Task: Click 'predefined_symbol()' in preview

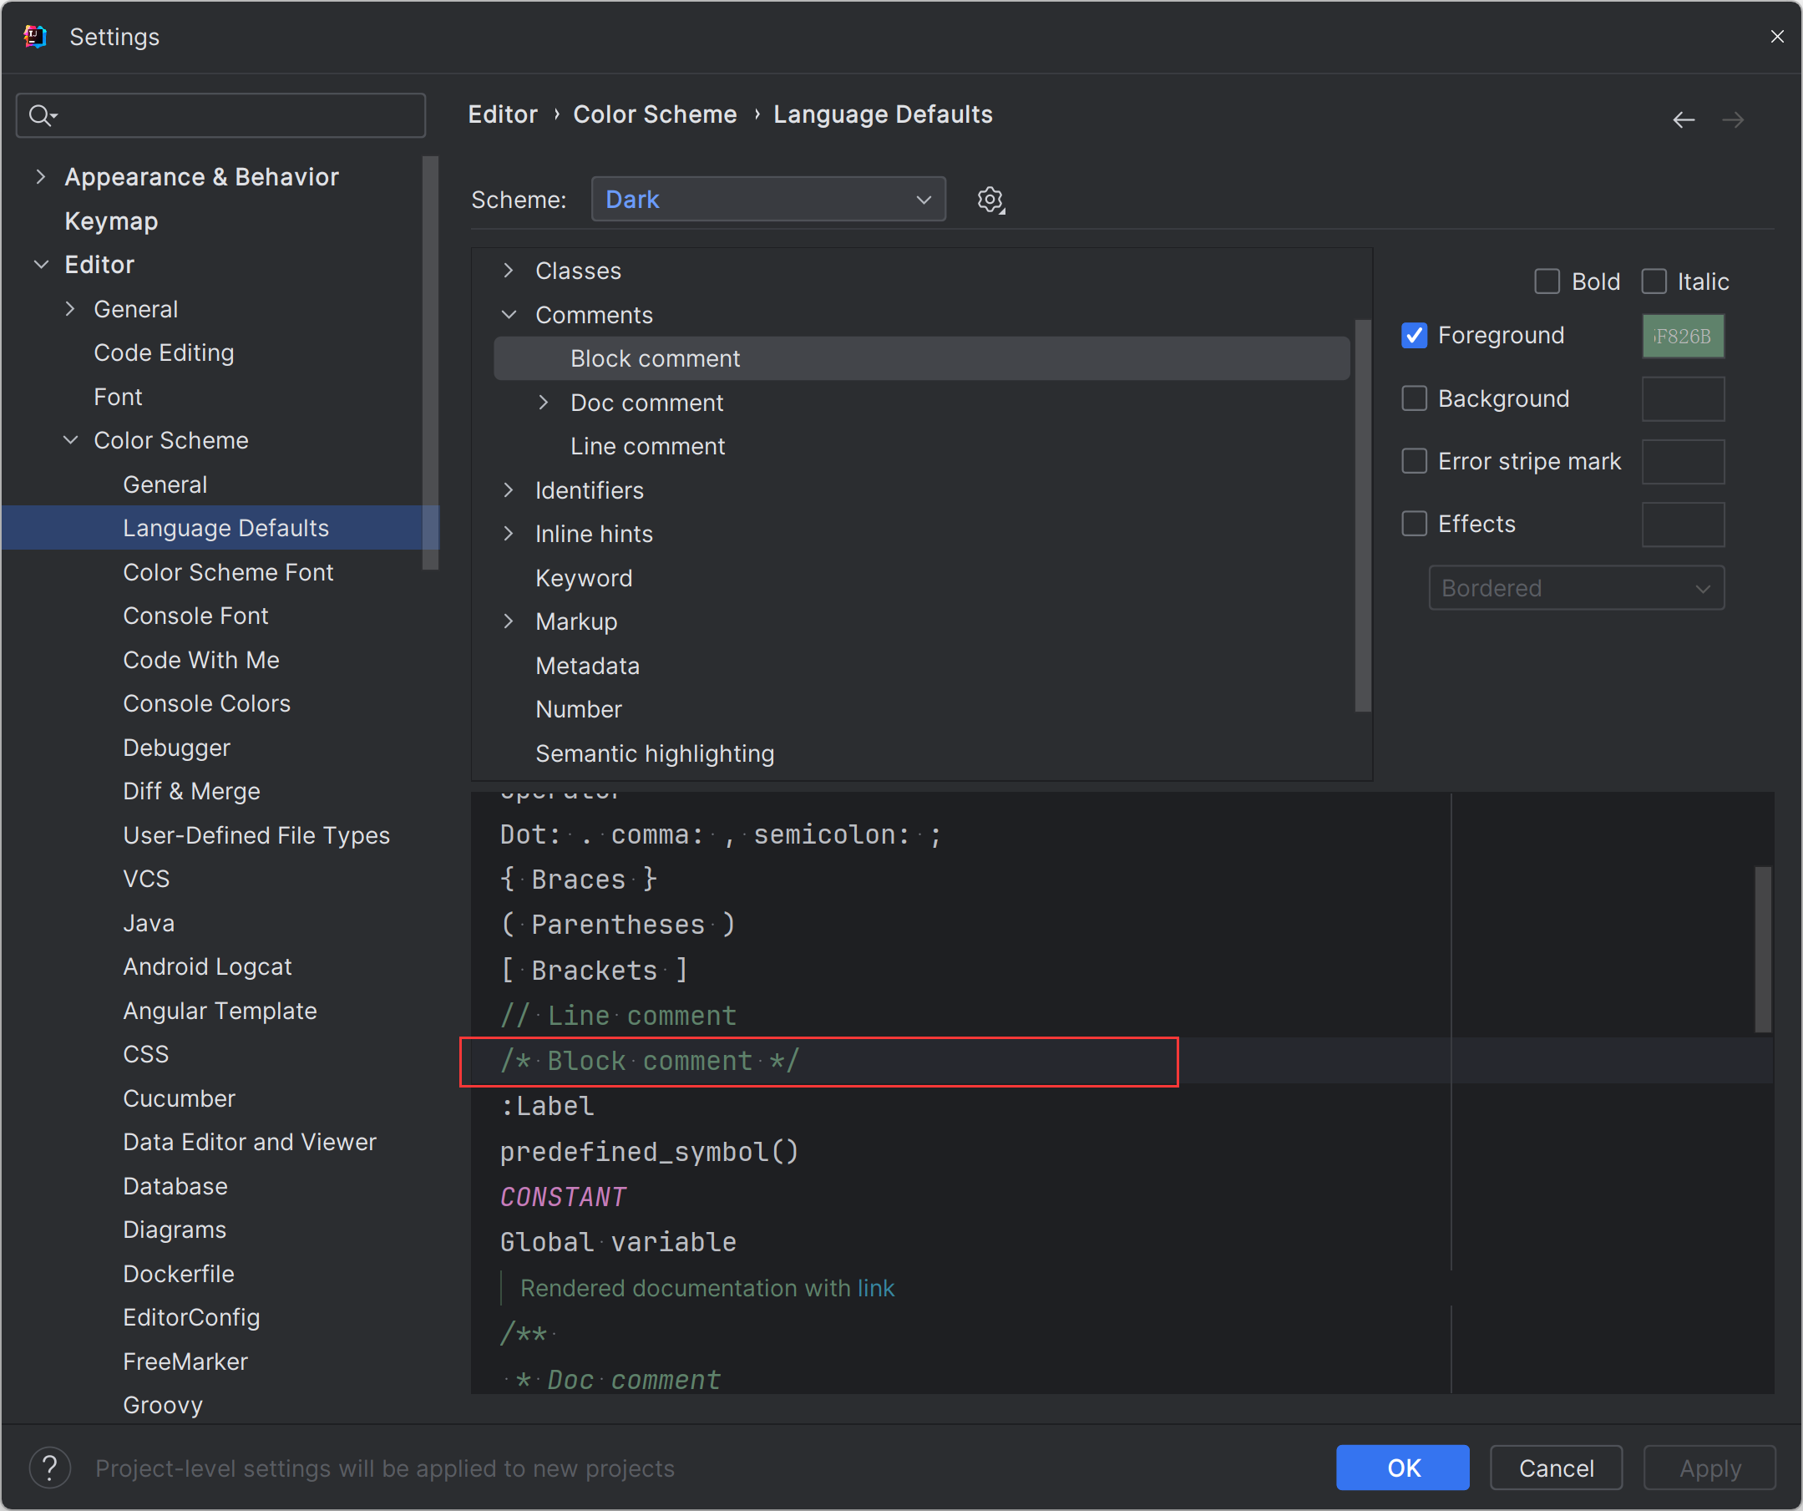Action: (649, 1151)
